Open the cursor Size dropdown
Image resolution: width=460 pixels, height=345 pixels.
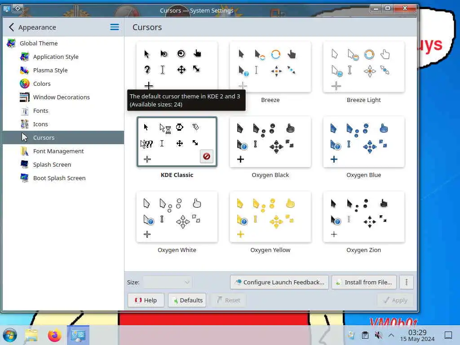167,282
